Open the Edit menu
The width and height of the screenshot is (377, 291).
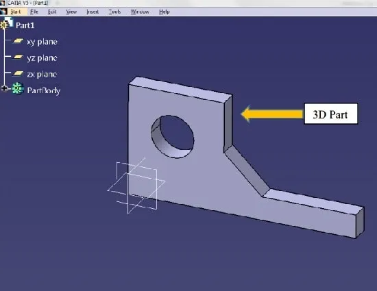(x=52, y=12)
